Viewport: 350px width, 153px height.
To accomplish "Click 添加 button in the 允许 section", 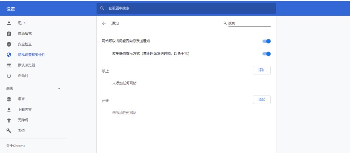I will 262,100.
